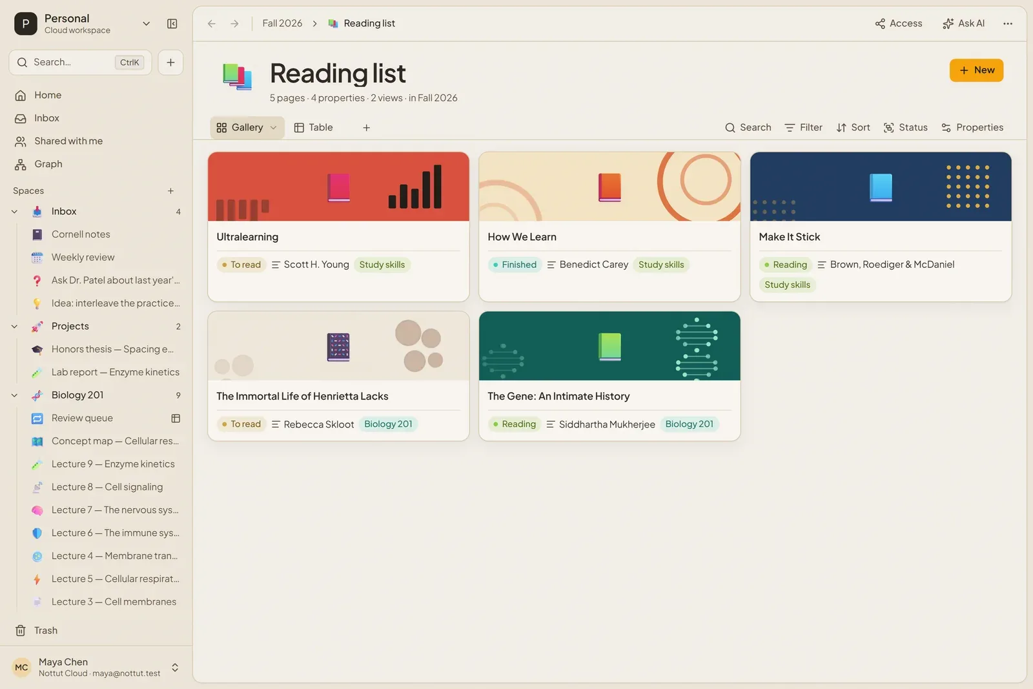The image size is (1033, 689).
Task: Open Lecture 7 — The nervous system page
Action: coord(106,510)
